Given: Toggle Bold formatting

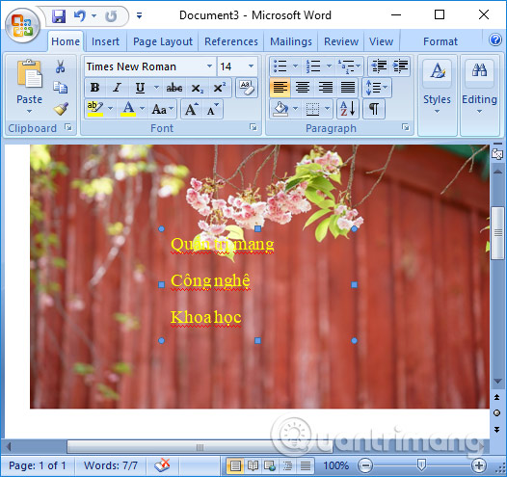Looking at the screenshot, I should (94, 88).
